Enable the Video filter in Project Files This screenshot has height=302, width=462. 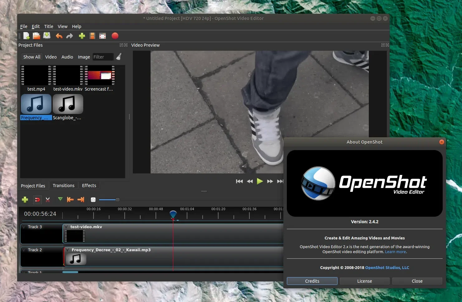coord(51,57)
